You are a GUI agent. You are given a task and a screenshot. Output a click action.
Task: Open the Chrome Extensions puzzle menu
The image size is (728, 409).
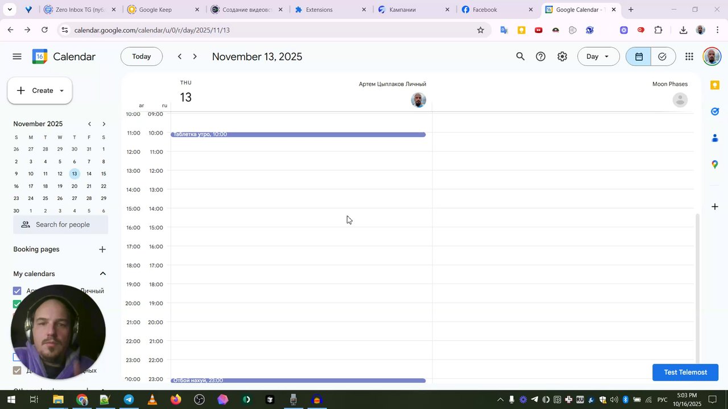[659, 30]
